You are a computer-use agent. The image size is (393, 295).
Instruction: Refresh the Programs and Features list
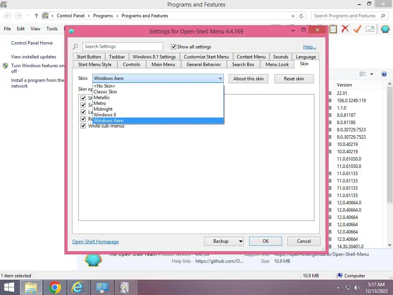pos(301,16)
